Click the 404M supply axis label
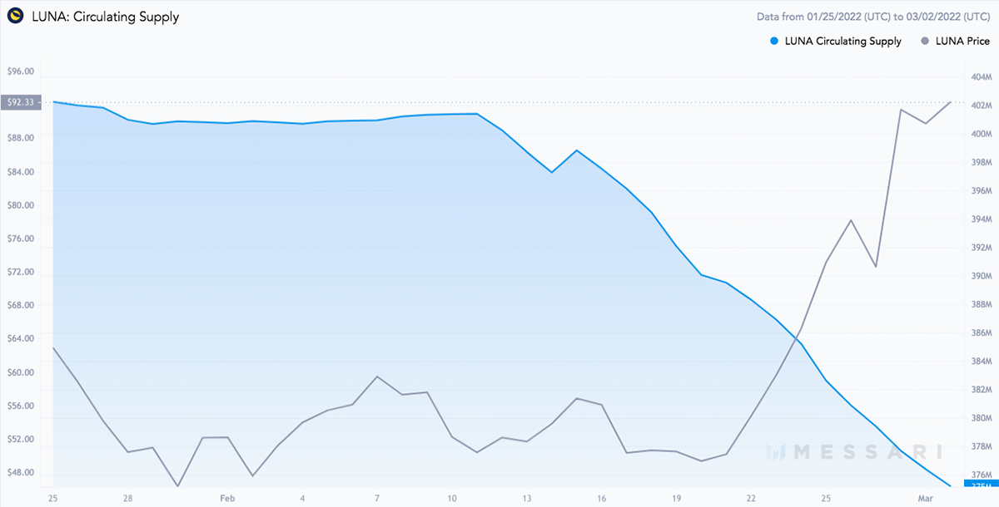The width and height of the screenshot is (999, 507). pos(979,77)
